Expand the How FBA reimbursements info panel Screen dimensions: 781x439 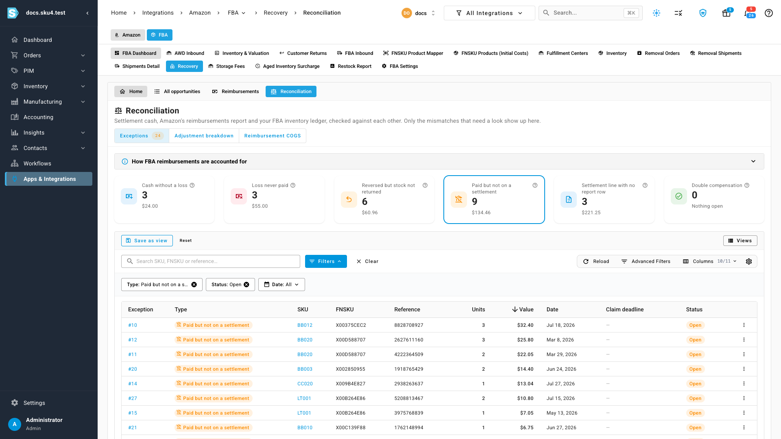pyautogui.click(x=439, y=161)
